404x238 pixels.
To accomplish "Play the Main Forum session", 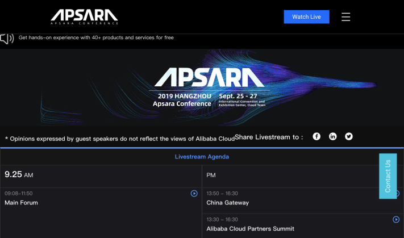I will [x=194, y=194].
